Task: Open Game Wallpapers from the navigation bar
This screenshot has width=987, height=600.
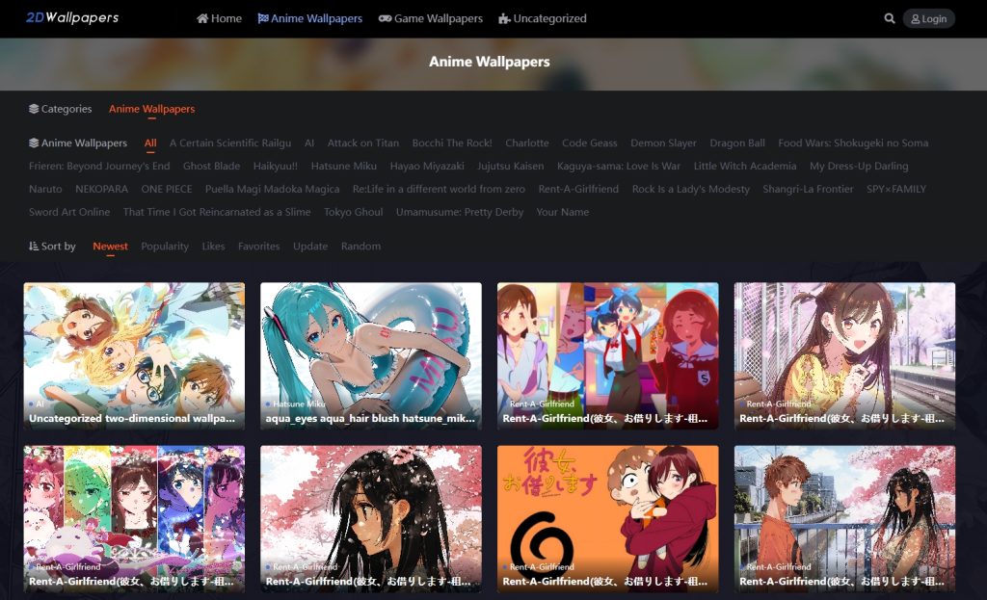Action: click(x=430, y=18)
